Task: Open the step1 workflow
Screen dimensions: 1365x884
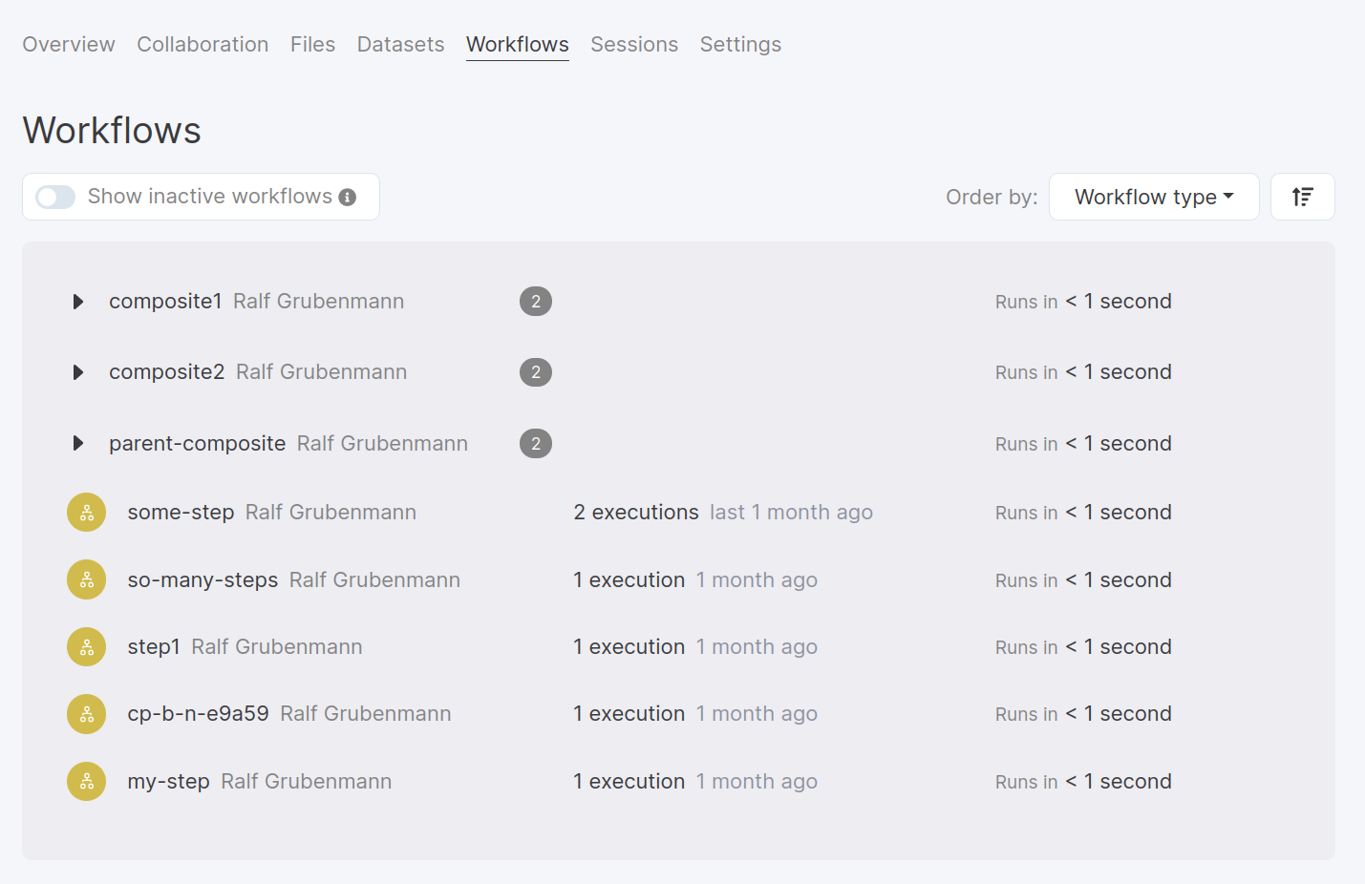Action: (154, 647)
